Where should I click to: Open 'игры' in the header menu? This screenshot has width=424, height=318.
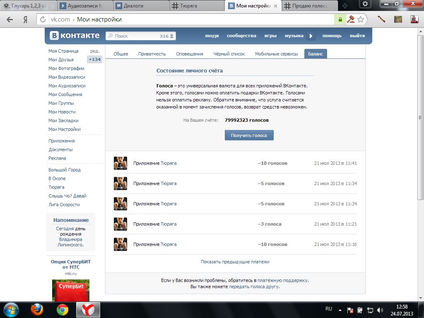(270, 36)
